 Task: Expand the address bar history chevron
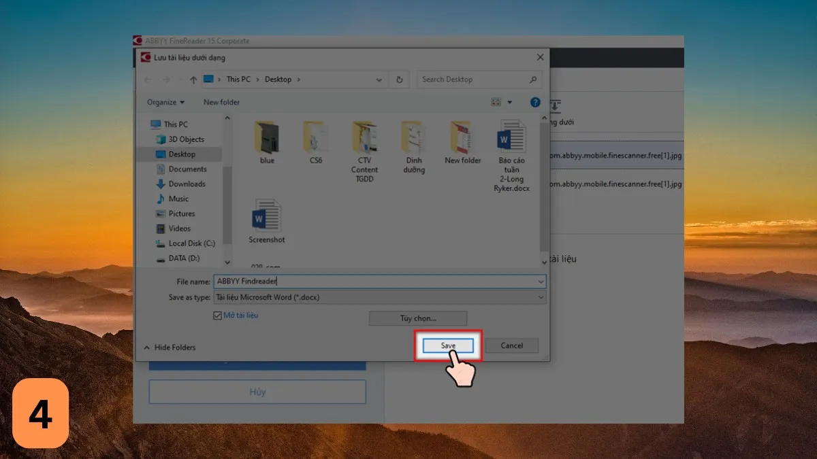379,79
